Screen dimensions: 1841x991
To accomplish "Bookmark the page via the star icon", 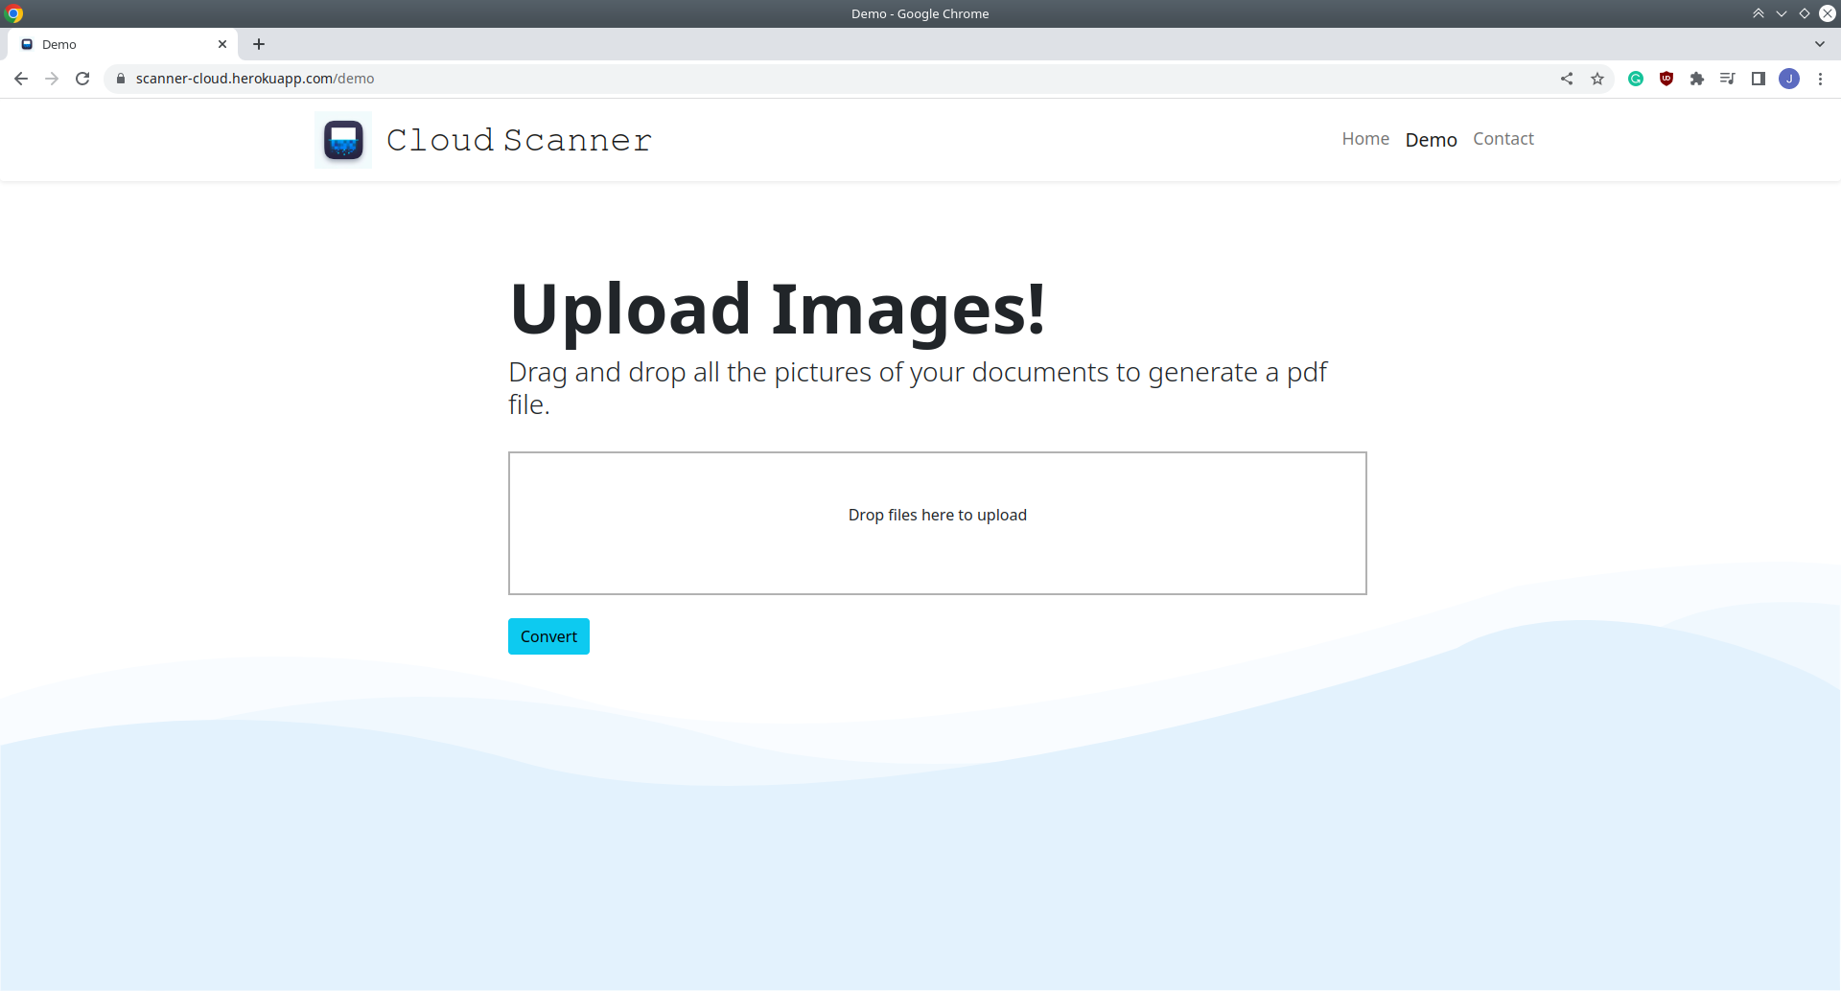I will coord(1597,79).
